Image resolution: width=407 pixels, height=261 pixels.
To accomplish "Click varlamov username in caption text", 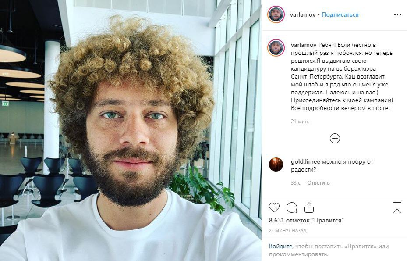I will click(x=304, y=45).
